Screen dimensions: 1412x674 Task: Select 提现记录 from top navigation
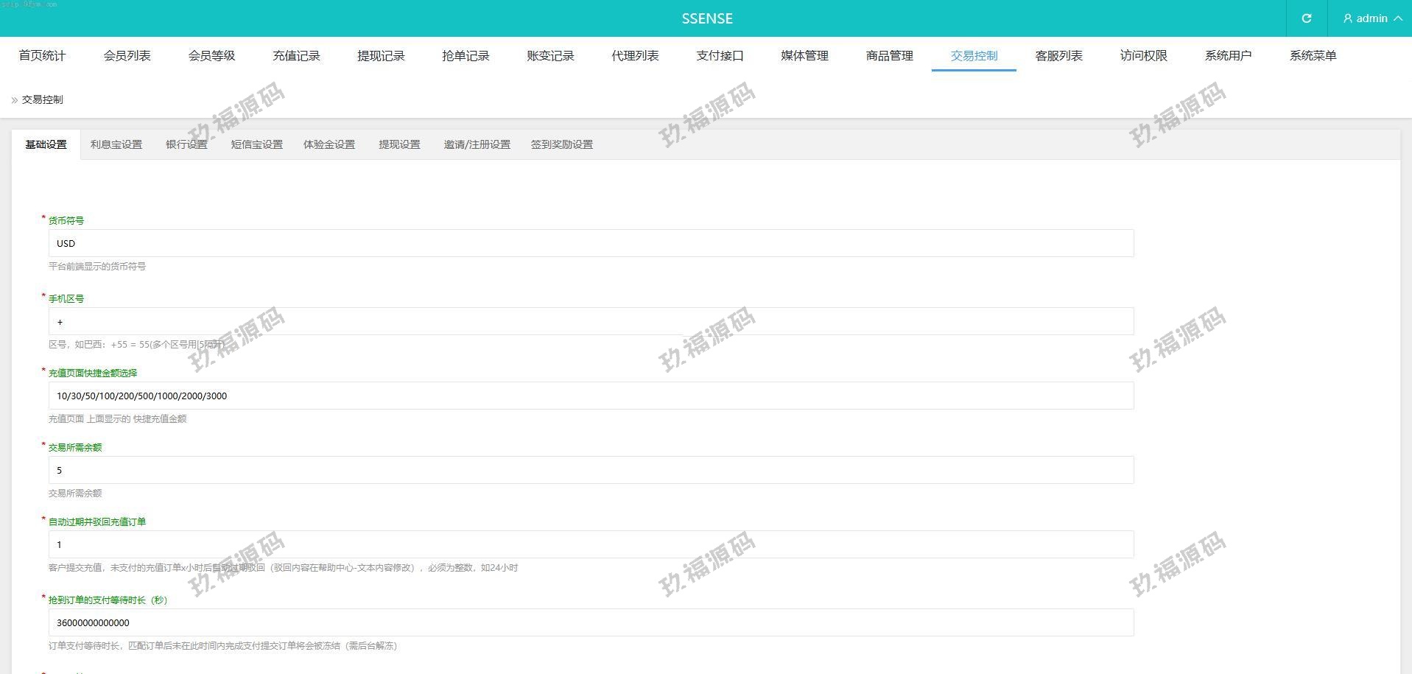click(x=381, y=56)
